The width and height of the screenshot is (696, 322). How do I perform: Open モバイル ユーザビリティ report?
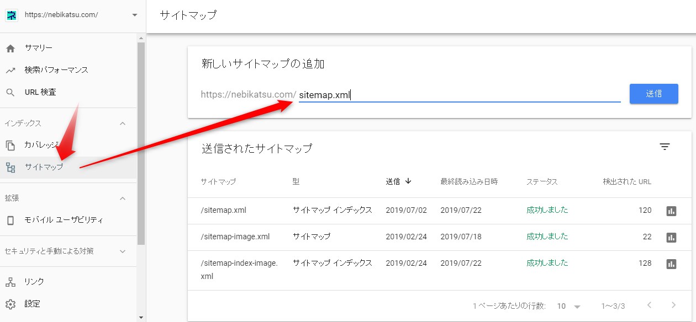click(64, 221)
